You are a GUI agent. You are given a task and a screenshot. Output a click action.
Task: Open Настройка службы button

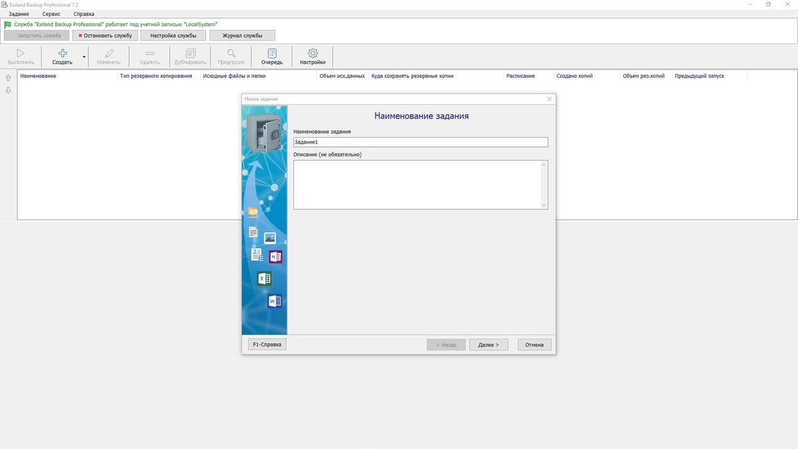click(173, 35)
